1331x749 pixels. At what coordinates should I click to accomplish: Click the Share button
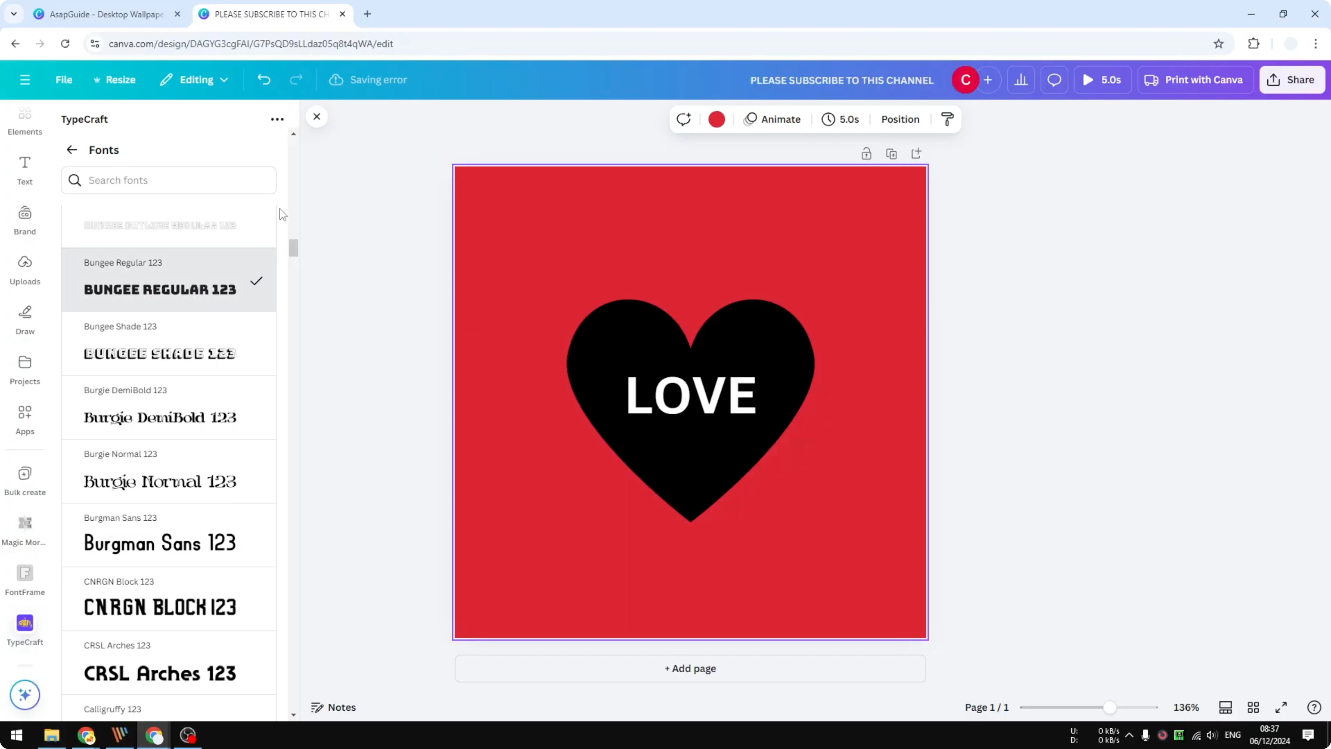(x=1292, y=80)
